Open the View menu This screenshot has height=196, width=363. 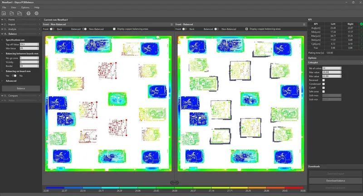14,7
